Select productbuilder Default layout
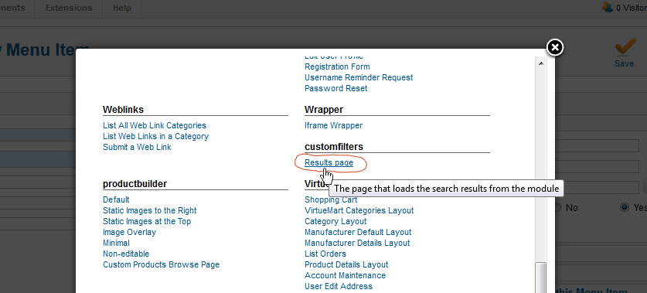Screen dimensions: 647x293 tap(116, 199)
